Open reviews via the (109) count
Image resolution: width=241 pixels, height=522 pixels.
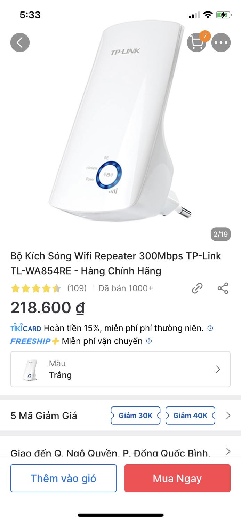point(77,288)
